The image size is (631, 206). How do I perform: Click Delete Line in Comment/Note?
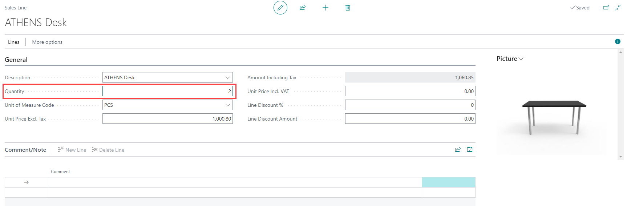pos(108,150)
